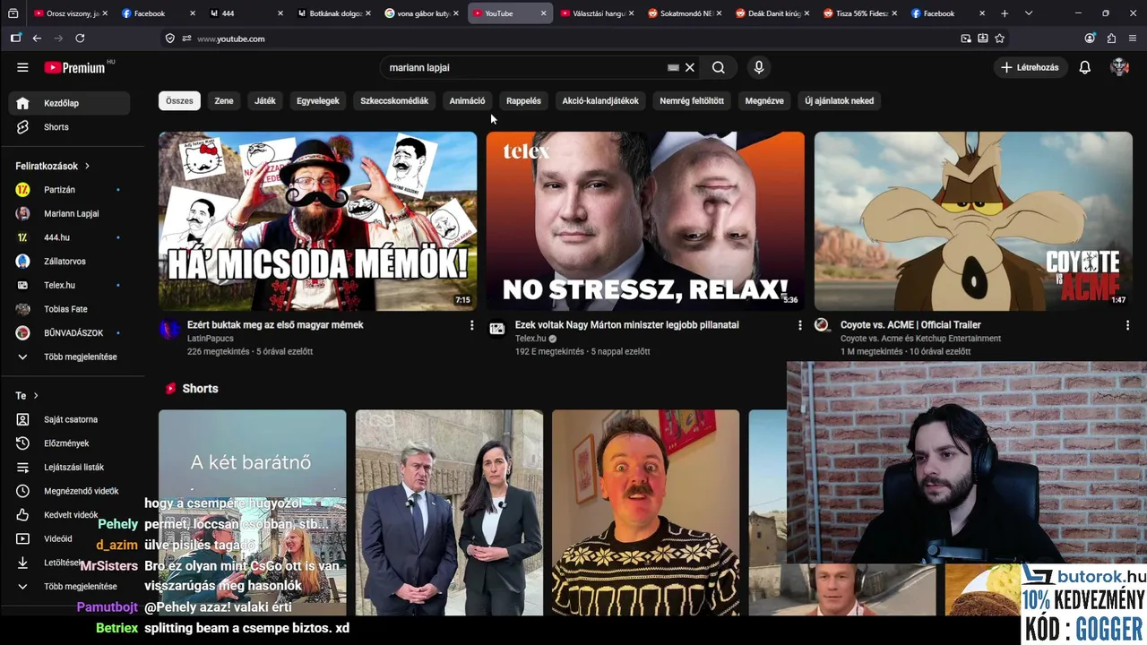Open the A két barátnő Short
The width and height of the screenshot is (1147, 645).
(252, 512)
